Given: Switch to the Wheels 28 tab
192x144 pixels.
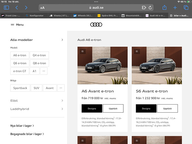Looking at the screenshot, I should pyautogui.click(x=84, y=16).
